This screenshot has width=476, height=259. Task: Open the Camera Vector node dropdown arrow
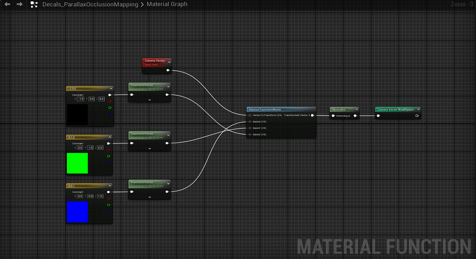click(169, 62)
